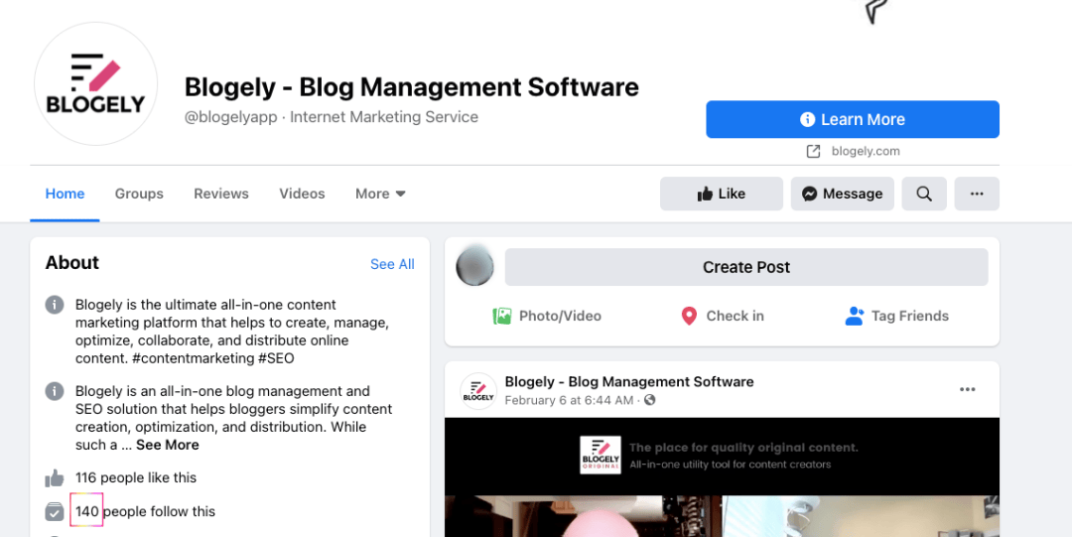
Task: Click the Blogely page title heading
Action: pos(412,87)
